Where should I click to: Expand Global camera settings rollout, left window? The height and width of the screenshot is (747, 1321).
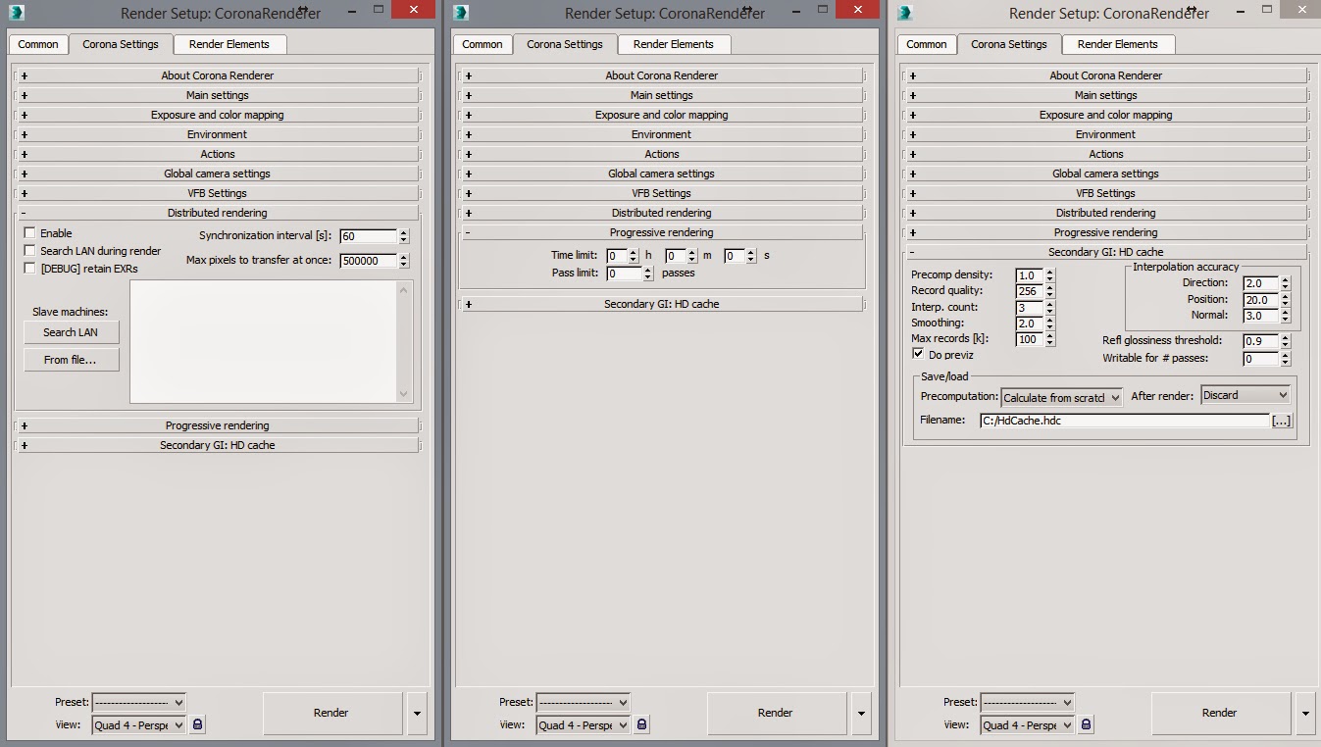218,174
